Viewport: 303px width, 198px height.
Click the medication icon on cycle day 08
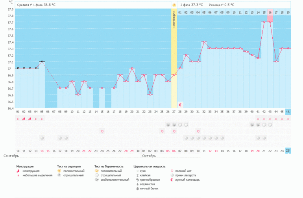click(x=60, y=138)
